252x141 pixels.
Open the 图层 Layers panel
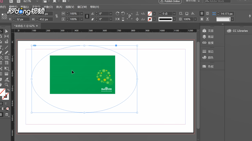coord(208,37)
